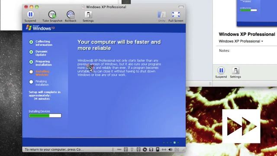Click the red close button of VM window

(26, 7)
